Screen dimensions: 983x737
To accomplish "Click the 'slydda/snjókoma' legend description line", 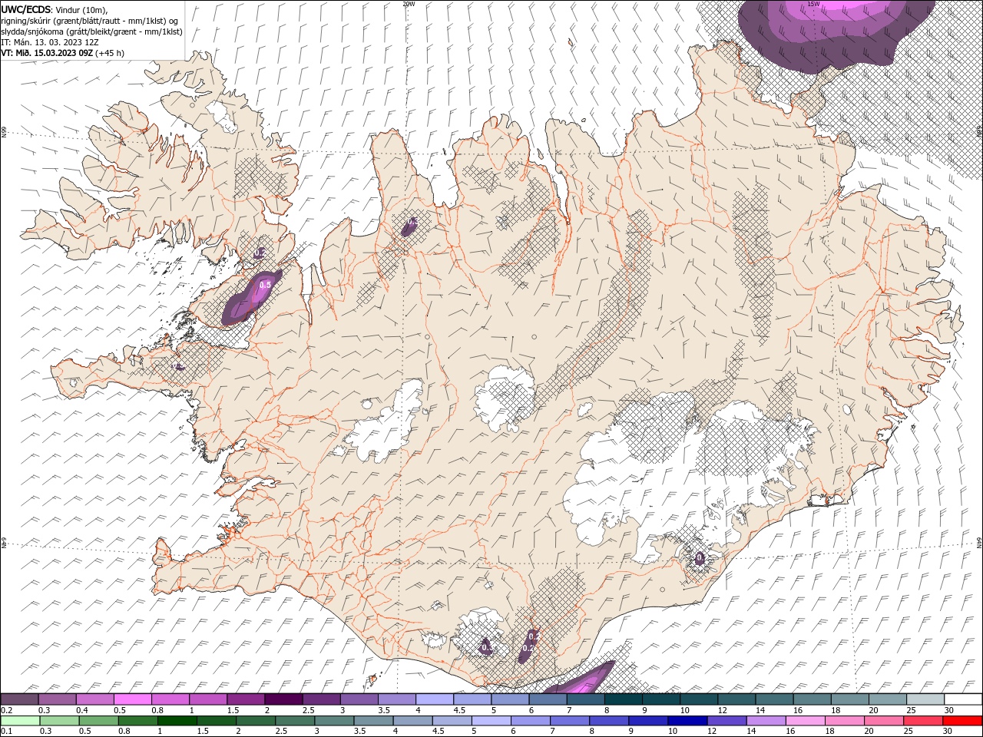I will (x=91, y=31).
